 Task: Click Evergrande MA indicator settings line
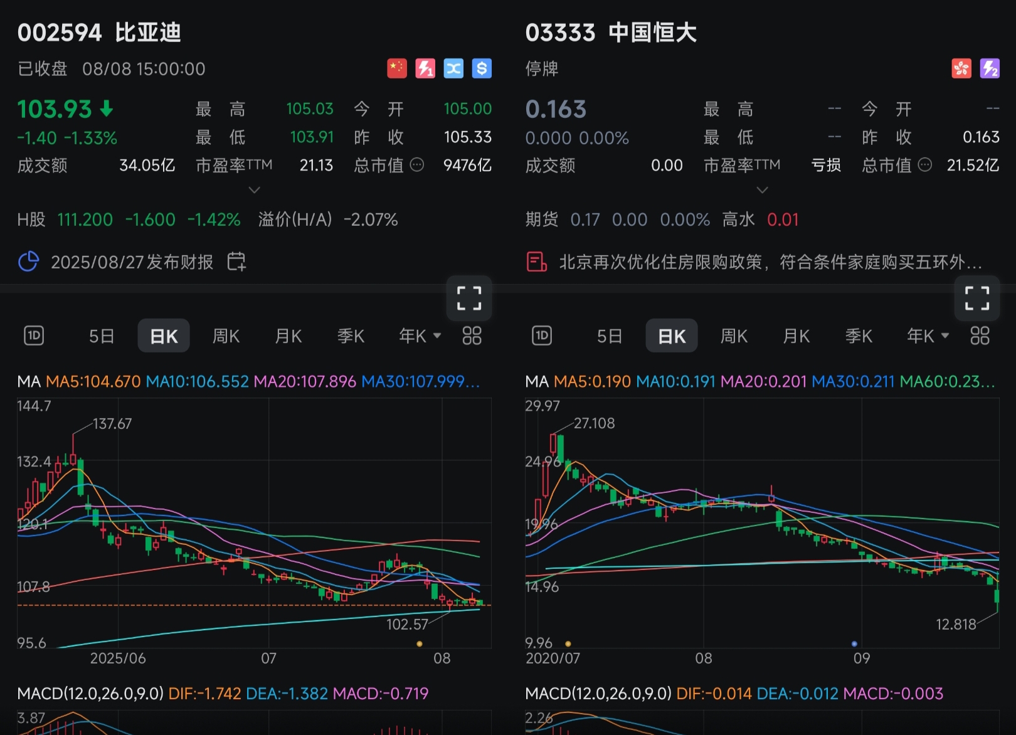tap(760, 381)
